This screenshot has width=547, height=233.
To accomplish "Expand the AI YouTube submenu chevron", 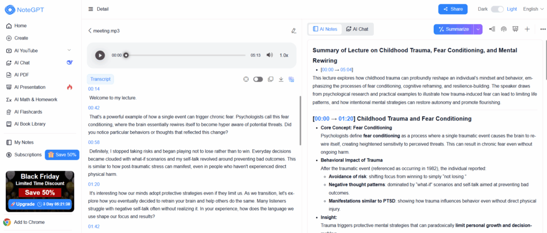I will coord(69,50).
